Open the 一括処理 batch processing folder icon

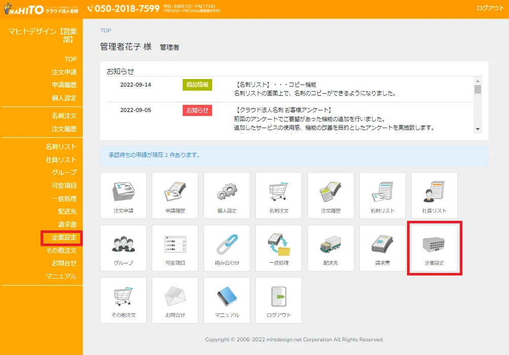[x=278, y=248]
